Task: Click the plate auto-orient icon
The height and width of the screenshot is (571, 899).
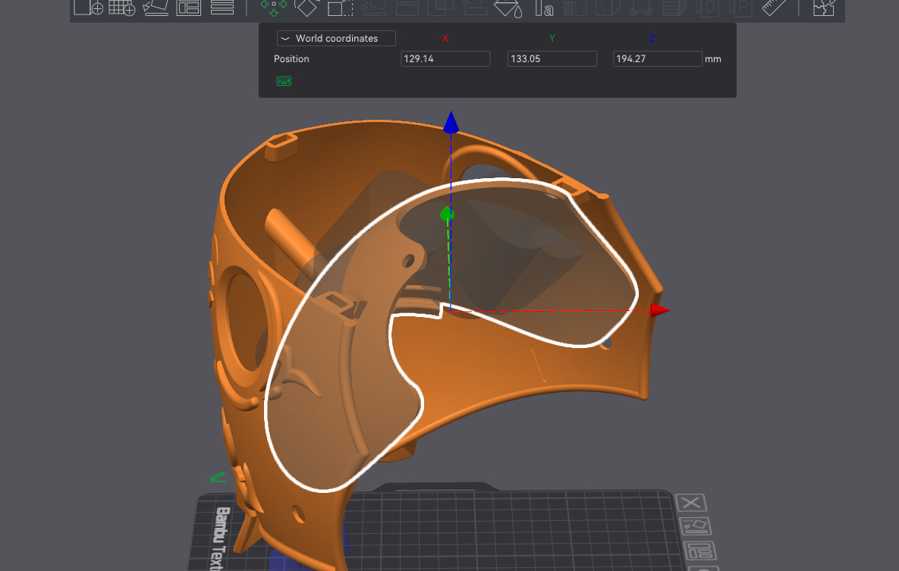Action: (694, 526)
